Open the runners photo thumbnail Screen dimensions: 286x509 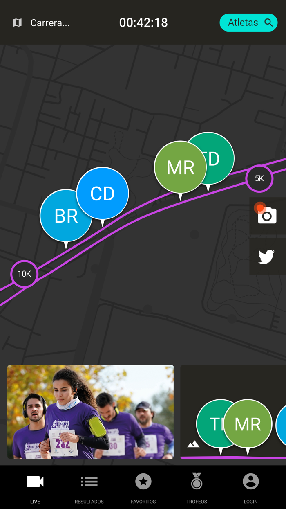[x=90, y=412]
